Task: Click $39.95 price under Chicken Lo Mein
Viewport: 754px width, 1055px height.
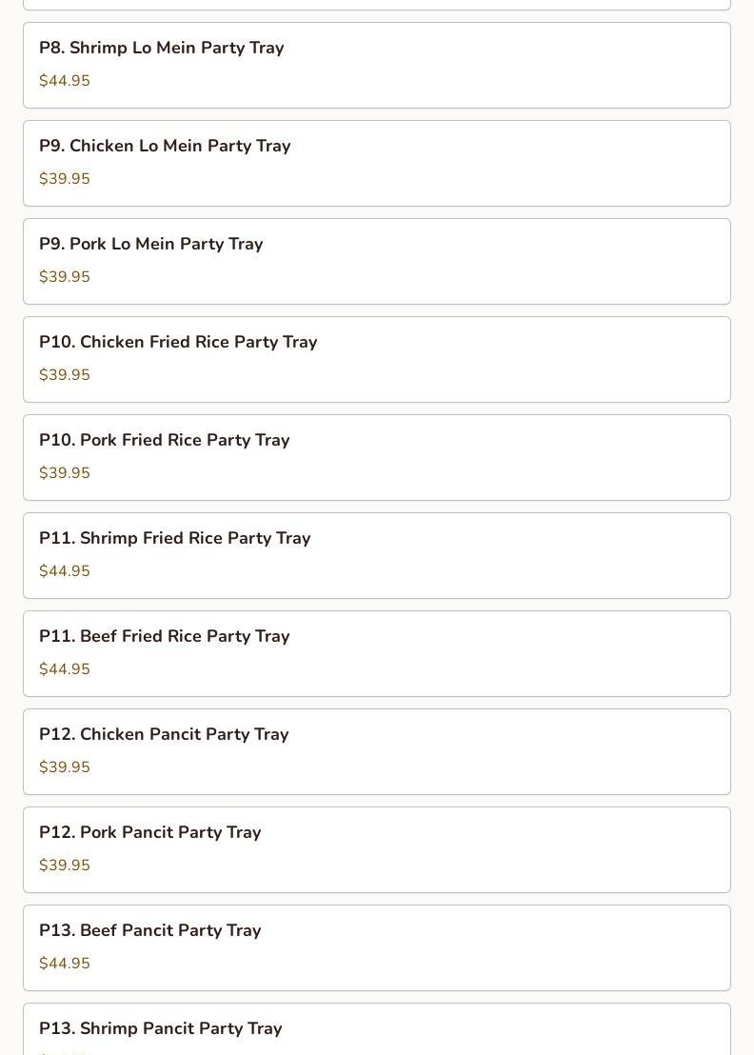Action: pyautogui.click(x=65, y=179)
